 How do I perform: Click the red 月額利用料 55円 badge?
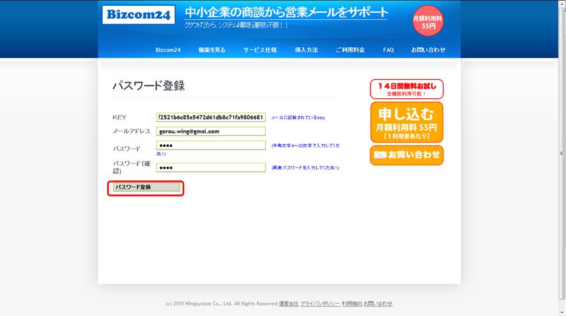coord(428,21)
